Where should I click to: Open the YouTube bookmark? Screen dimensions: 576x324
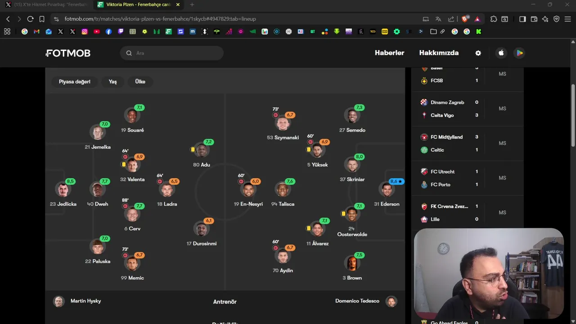97,31
